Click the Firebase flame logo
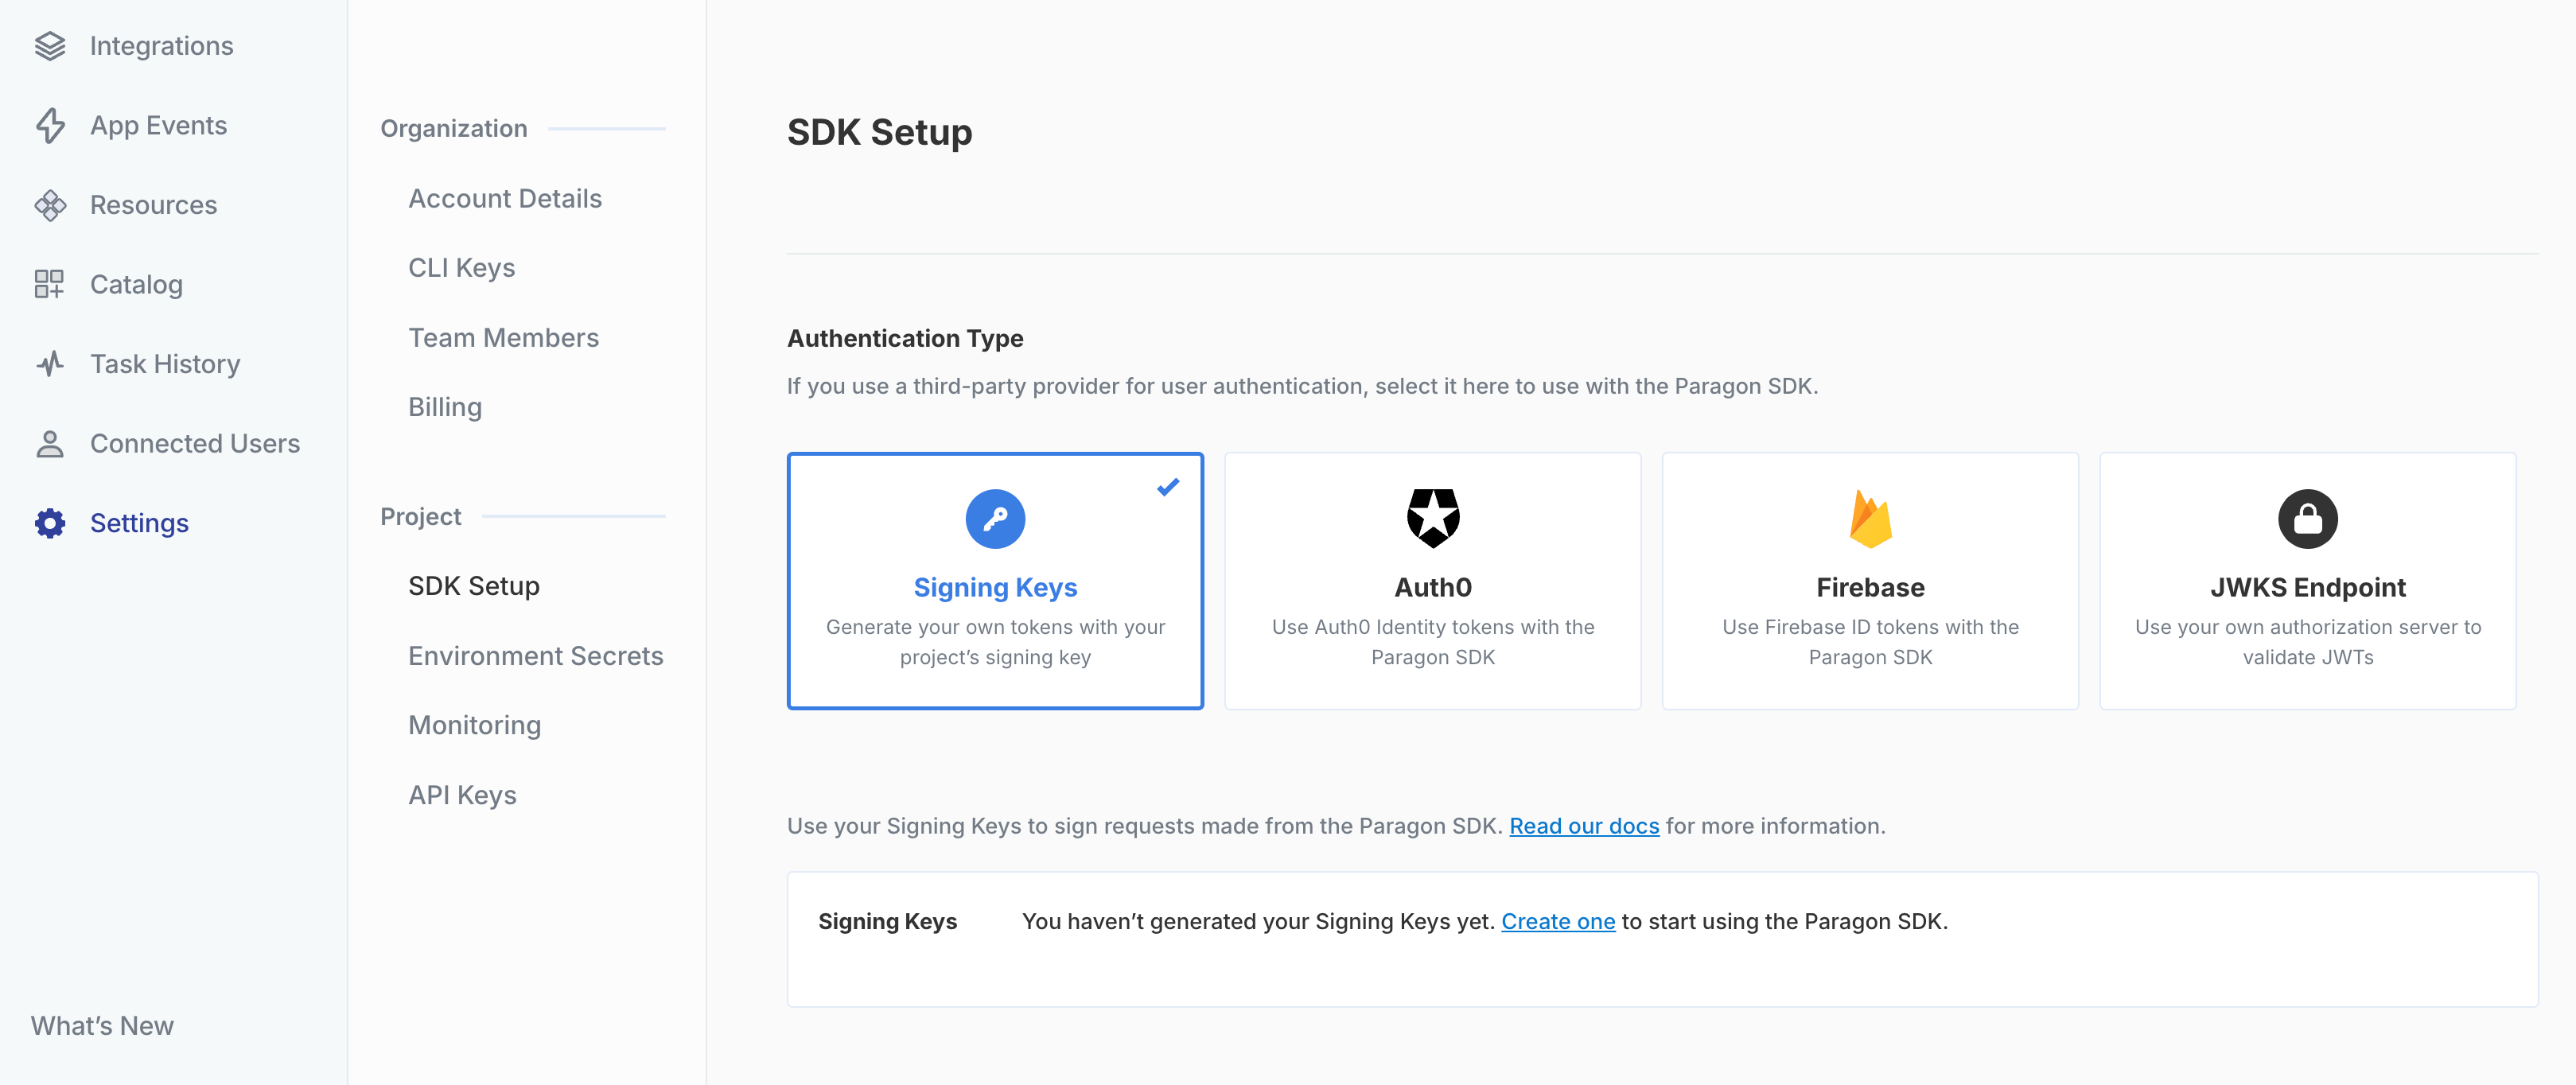 pyautogui.click(x=1870, y=518)
